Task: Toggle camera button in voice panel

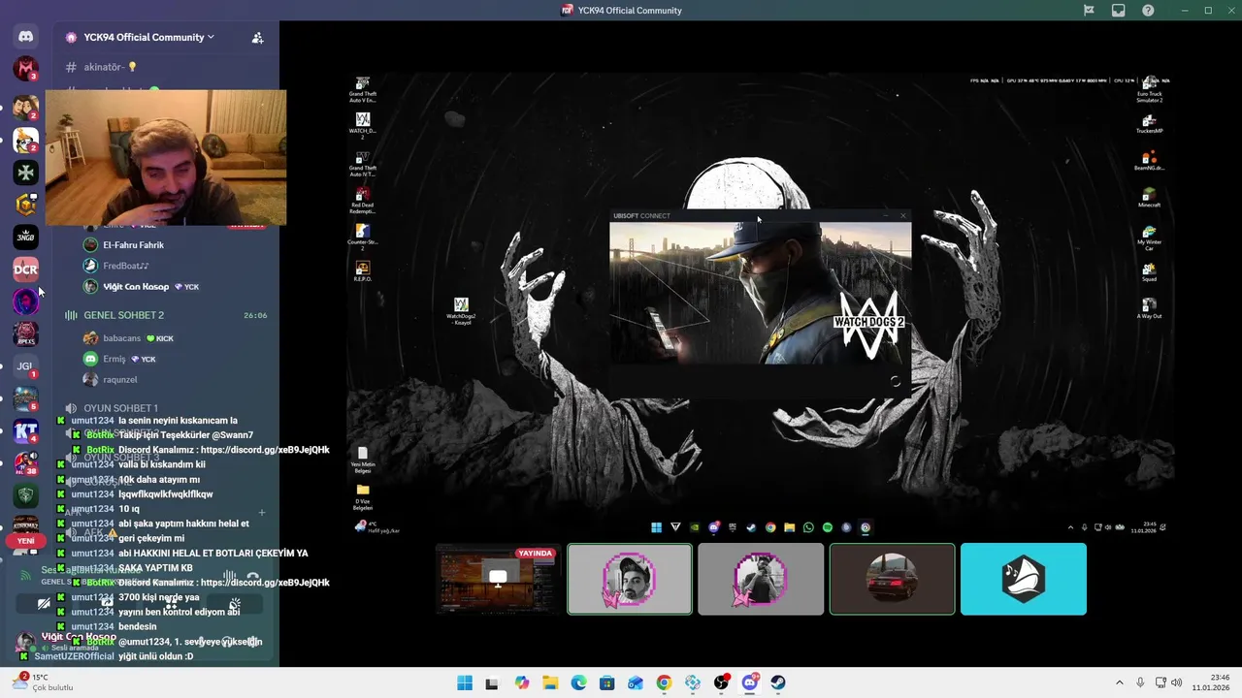Action: pyautogui.click(x=44, y=604)
